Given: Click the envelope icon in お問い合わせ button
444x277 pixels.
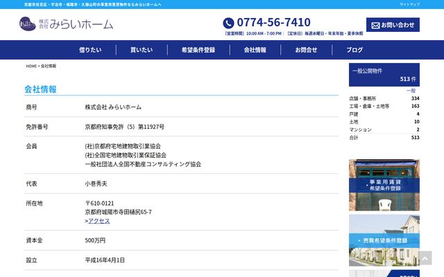Looking at the screenshot, I should [375, 26].
